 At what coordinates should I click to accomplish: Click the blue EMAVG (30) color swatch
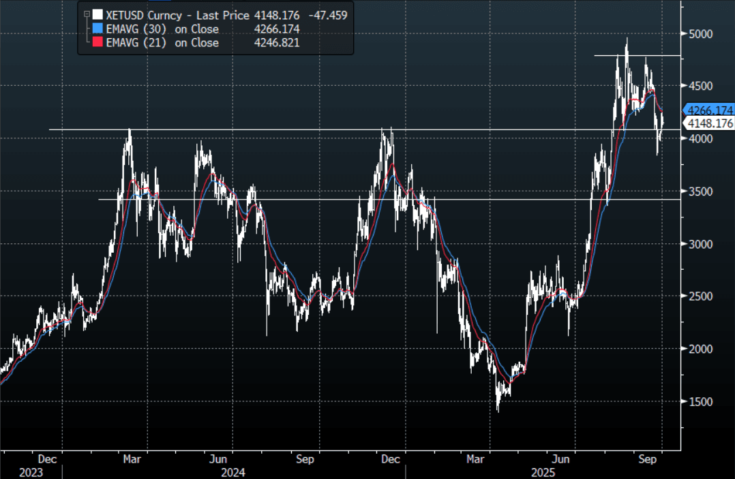coord(98,29)
